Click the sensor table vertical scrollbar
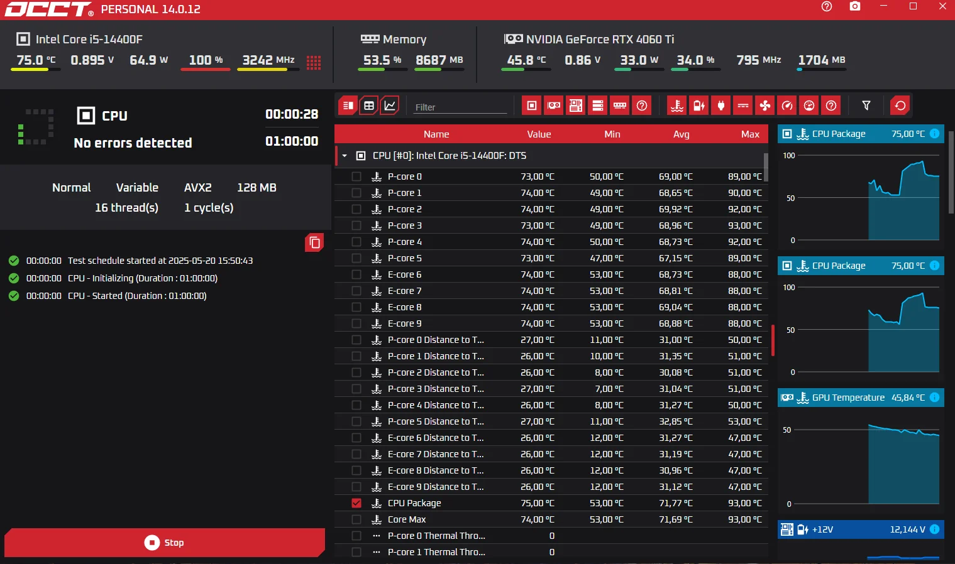The width and height of the screenshot is (955, 564). pos(766,168)
